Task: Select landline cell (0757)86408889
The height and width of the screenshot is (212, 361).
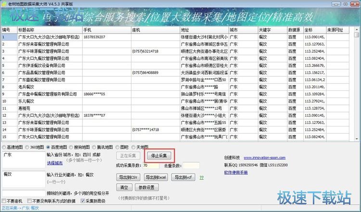Action: pyautogui.click(x=155, y=73)
